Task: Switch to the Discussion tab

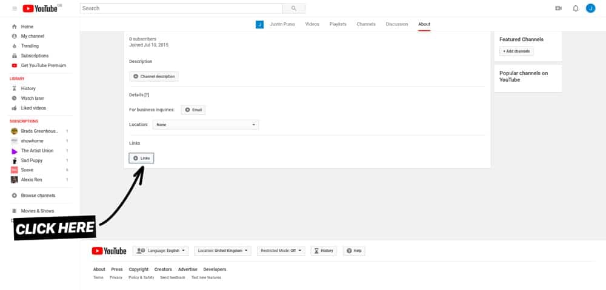Action: point(397,24)
